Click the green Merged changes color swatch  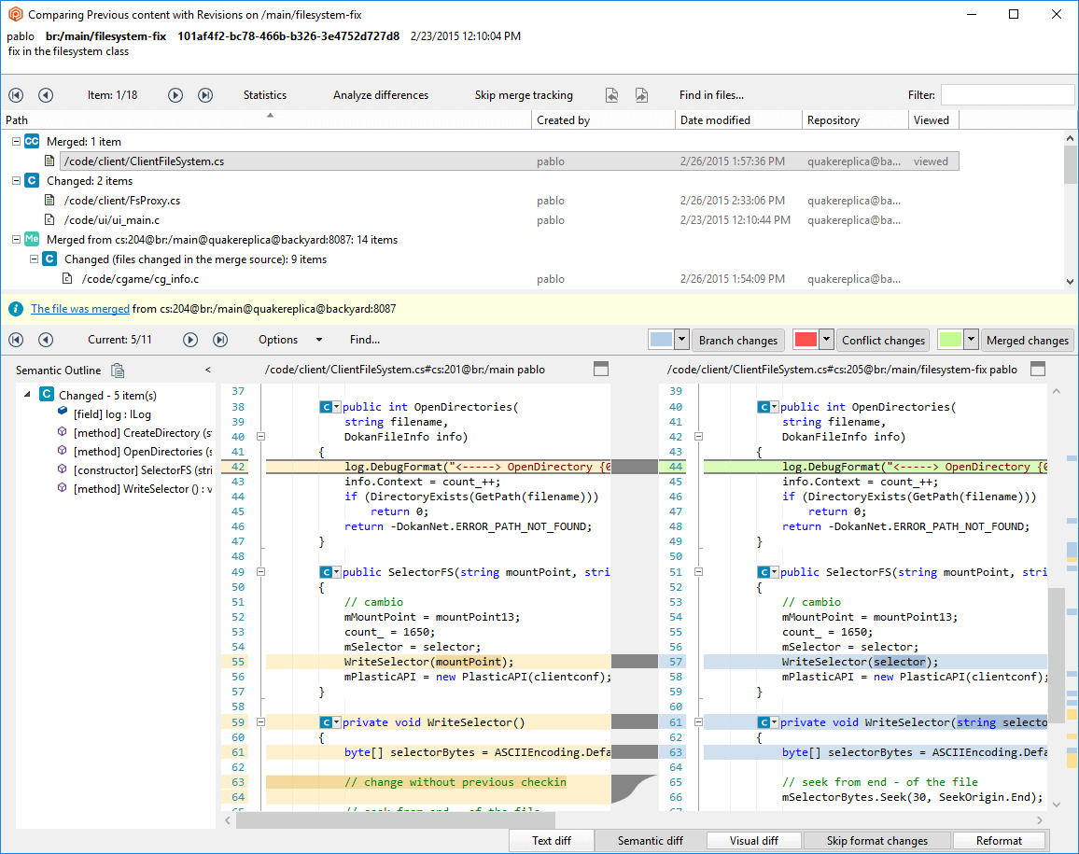coord(950,340)
